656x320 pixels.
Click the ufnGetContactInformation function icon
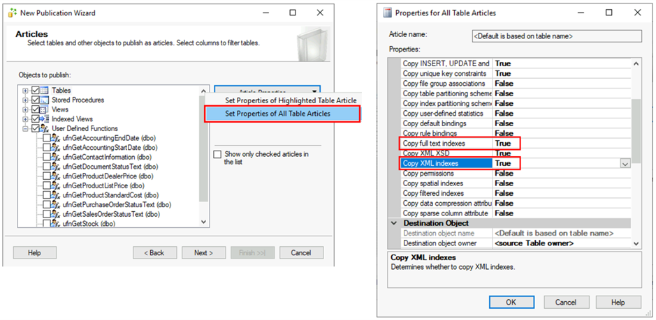point(56,158)
